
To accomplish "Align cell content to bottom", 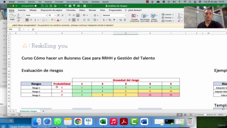I will coord(78,15).
